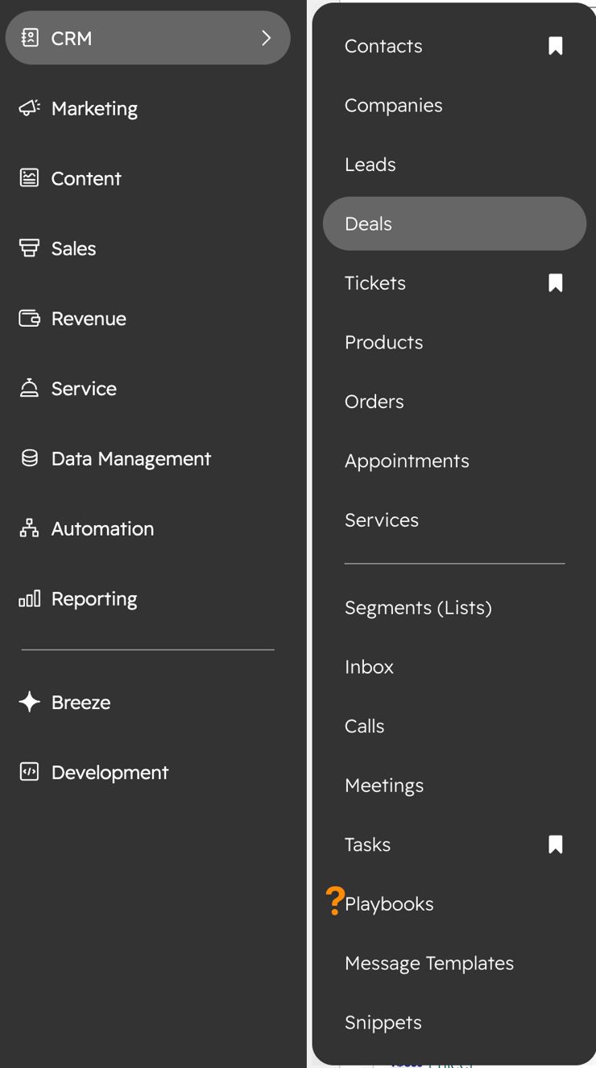Open the Marketing menu

click(x=148, y=108)
